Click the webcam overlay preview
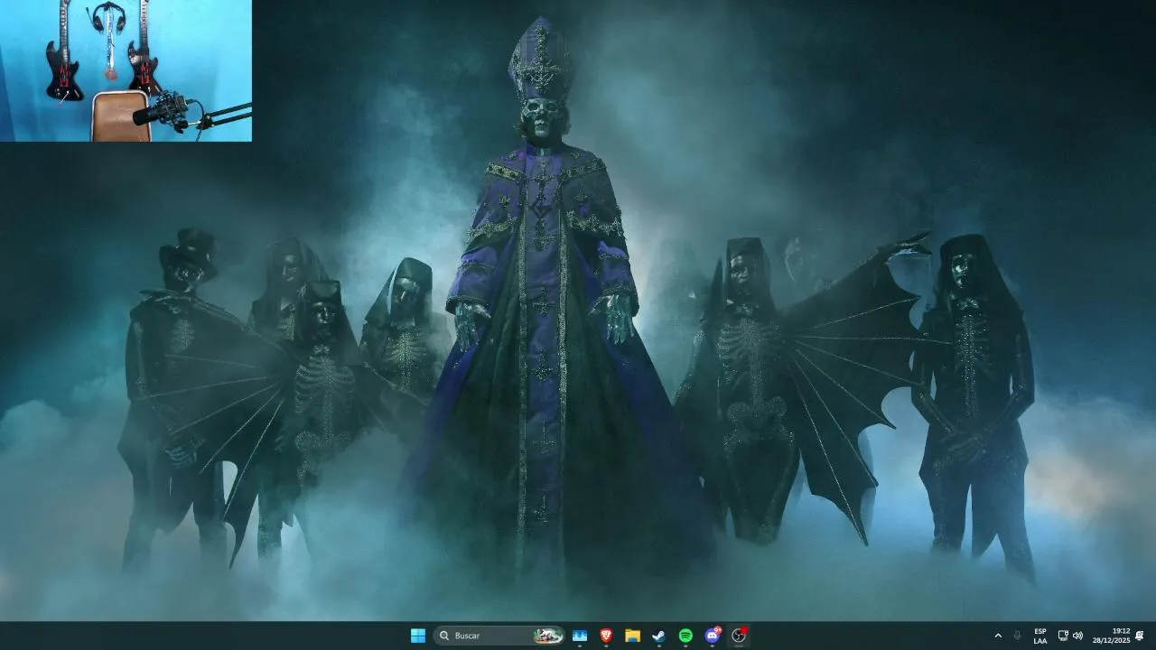 tap(126, 70)
